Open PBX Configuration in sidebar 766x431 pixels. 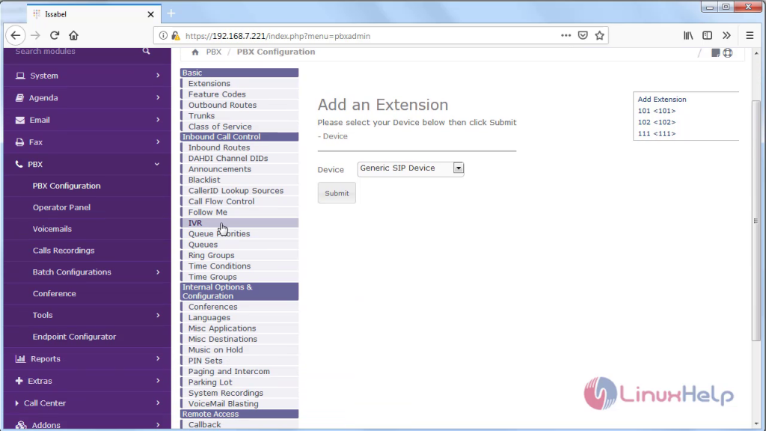point(67,186)
